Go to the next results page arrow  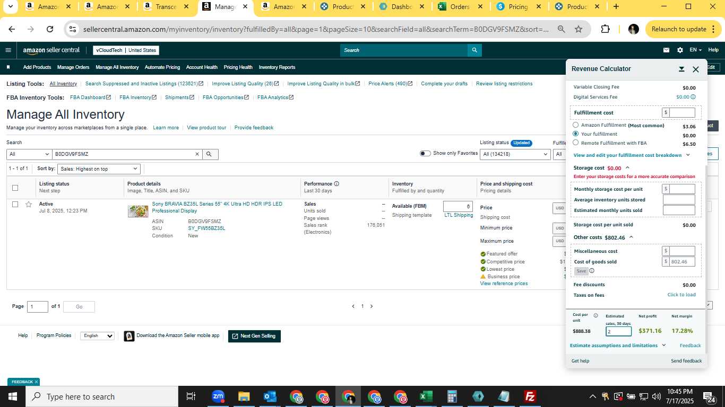pos(372,306)
